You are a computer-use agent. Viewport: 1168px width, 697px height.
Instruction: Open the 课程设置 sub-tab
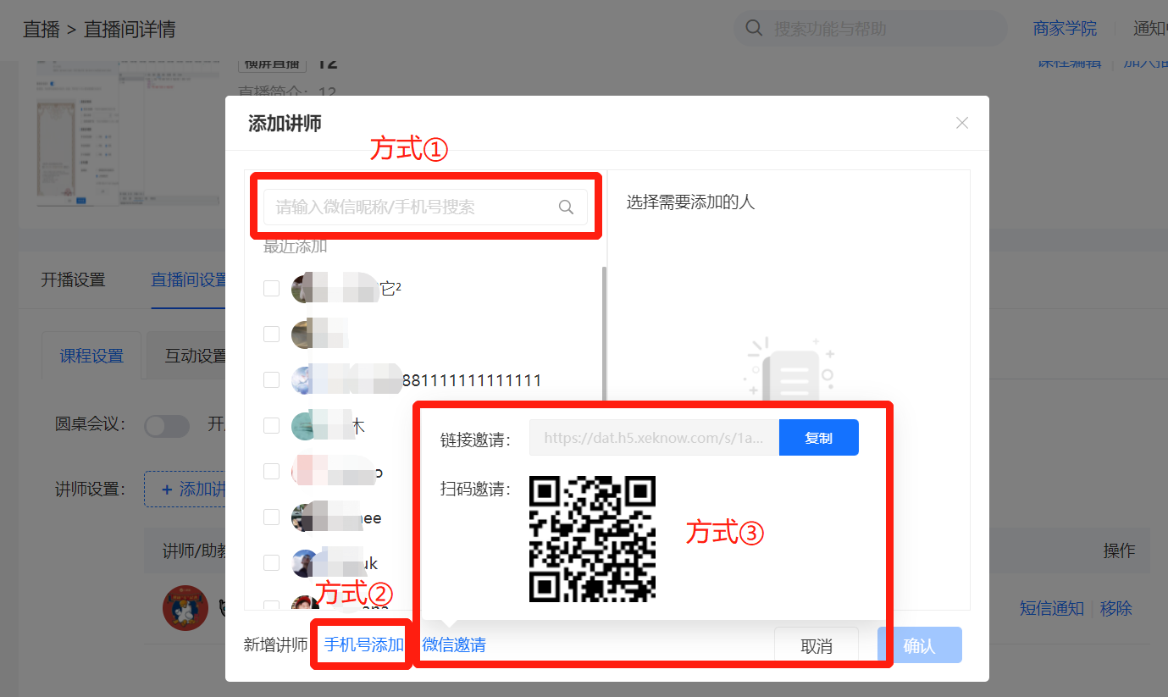91,356
